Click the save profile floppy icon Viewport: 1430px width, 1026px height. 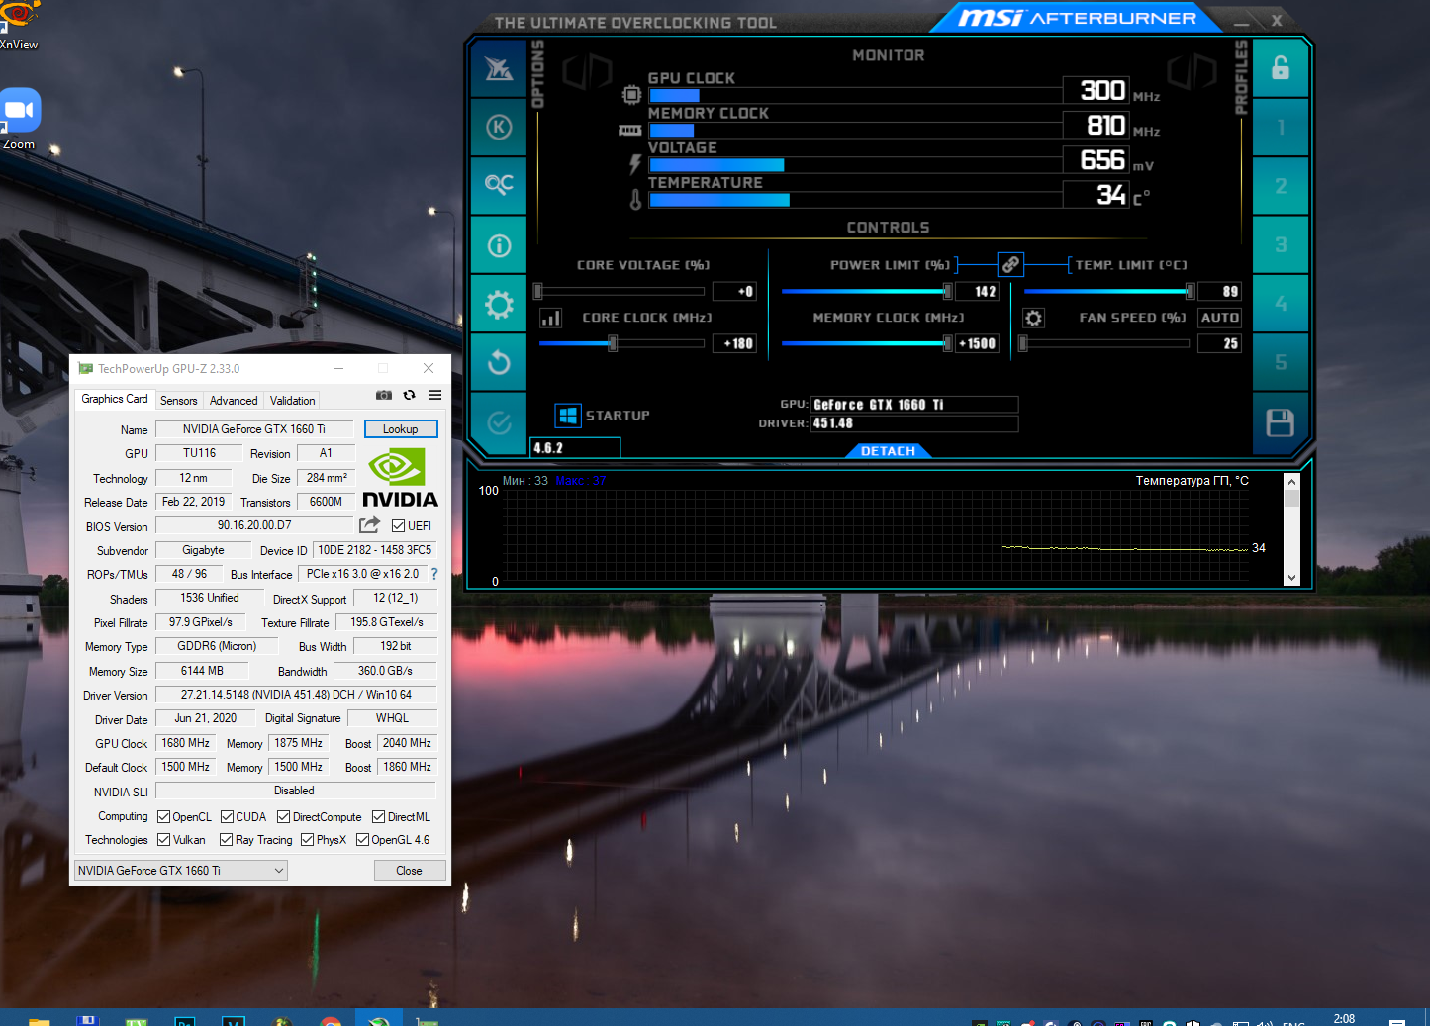tap(1280, 422)
